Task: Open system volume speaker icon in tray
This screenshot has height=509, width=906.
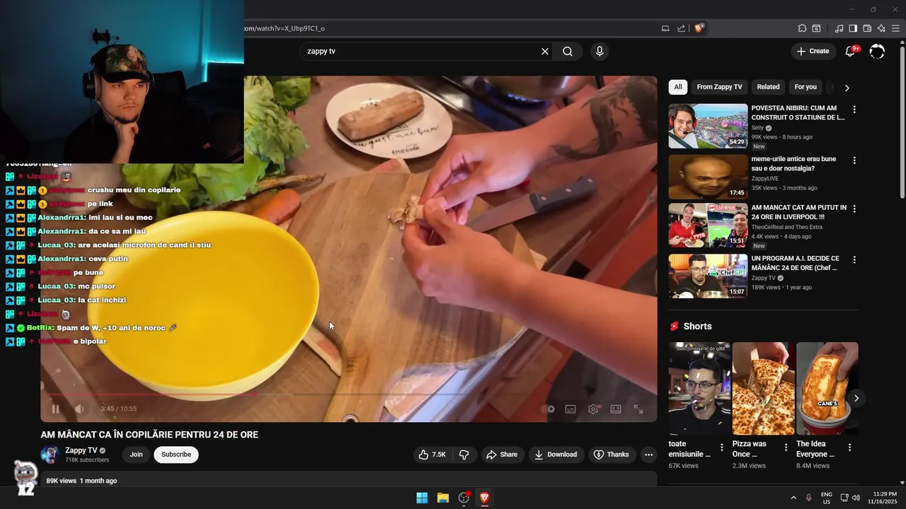Action: click(x=856, y=498)
